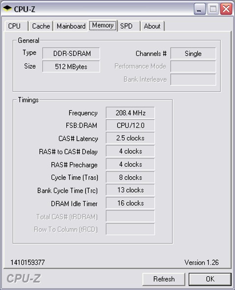Go to the SPD tab
The height and width of the screenshot is (290, 235).
point(129,26)
